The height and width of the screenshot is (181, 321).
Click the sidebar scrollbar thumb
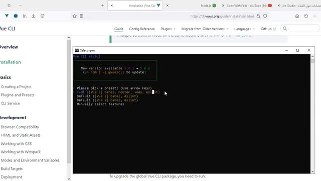69,101
